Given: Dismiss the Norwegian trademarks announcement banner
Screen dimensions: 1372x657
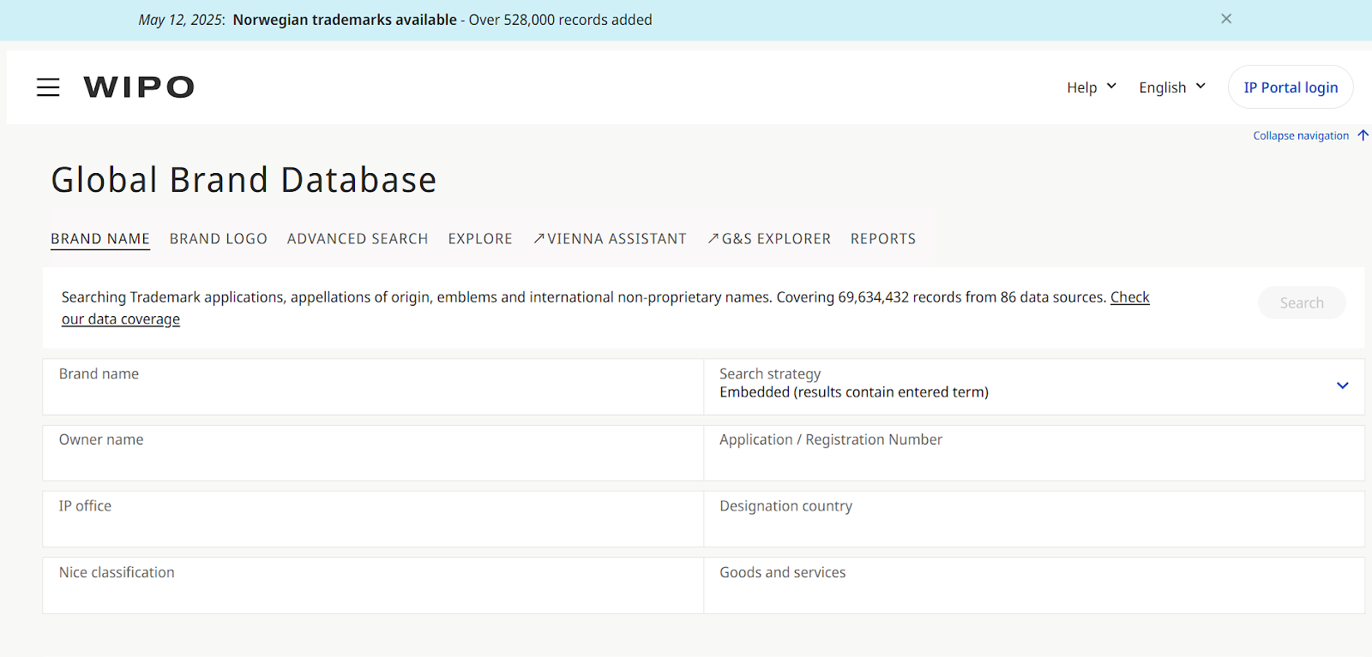Looking at the screenshot, I should (1226, 19).
